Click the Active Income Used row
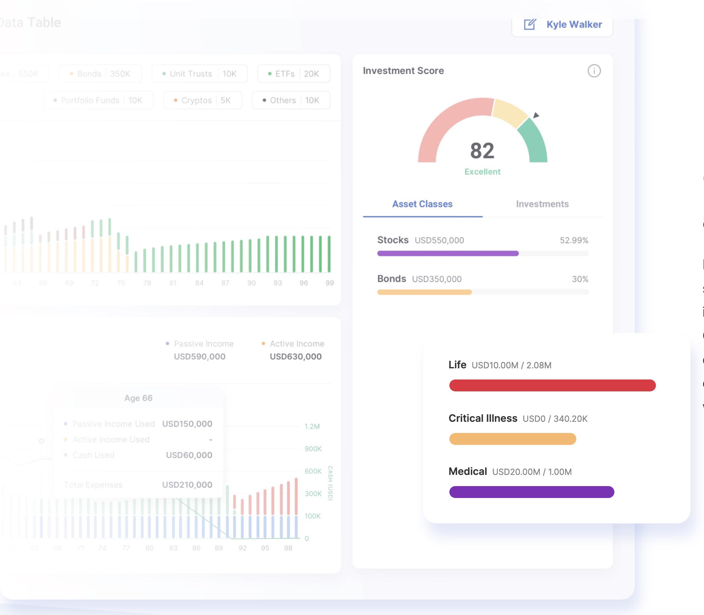The width and height of the screenshot is (704, 615). [x=138, y=440]
